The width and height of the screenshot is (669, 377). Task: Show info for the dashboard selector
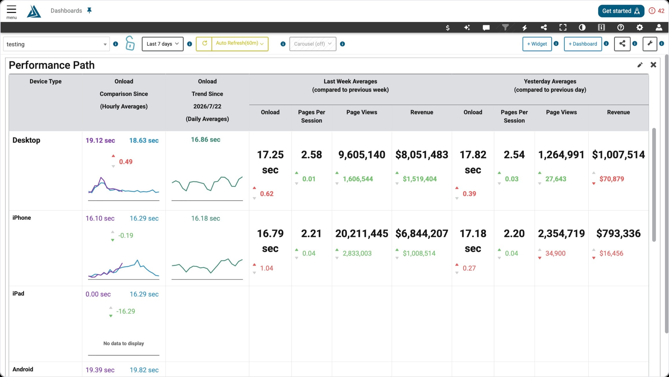116,44
